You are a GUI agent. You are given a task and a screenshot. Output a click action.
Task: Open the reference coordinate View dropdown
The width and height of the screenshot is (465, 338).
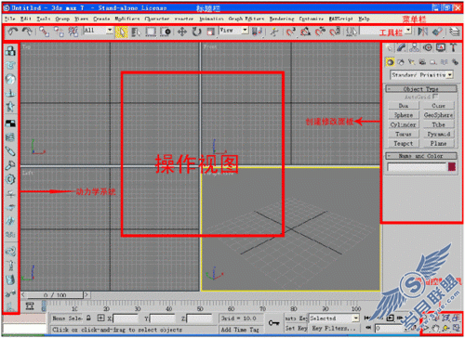tap(234, 31)
